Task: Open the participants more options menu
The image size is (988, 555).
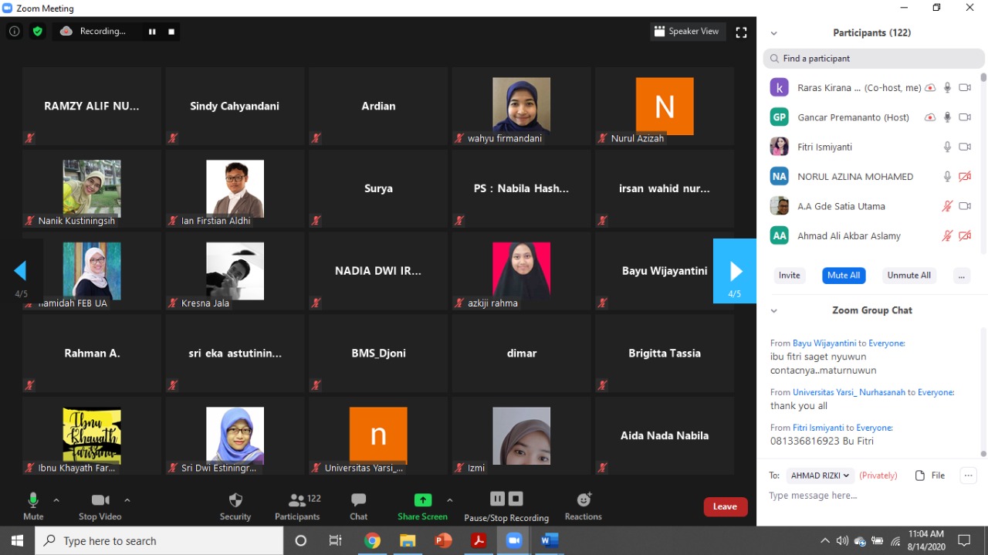Action: coord(961,276)
